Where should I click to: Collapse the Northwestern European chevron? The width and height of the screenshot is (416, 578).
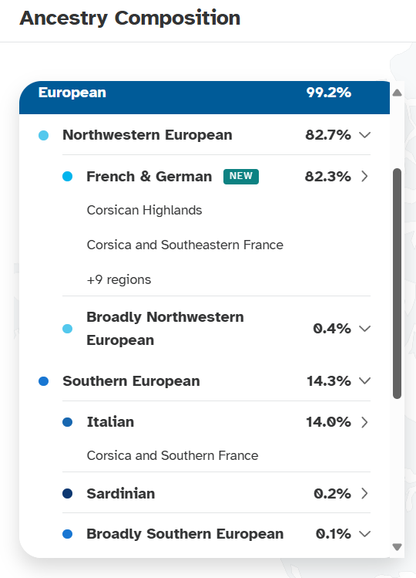[x=364, y=135]
